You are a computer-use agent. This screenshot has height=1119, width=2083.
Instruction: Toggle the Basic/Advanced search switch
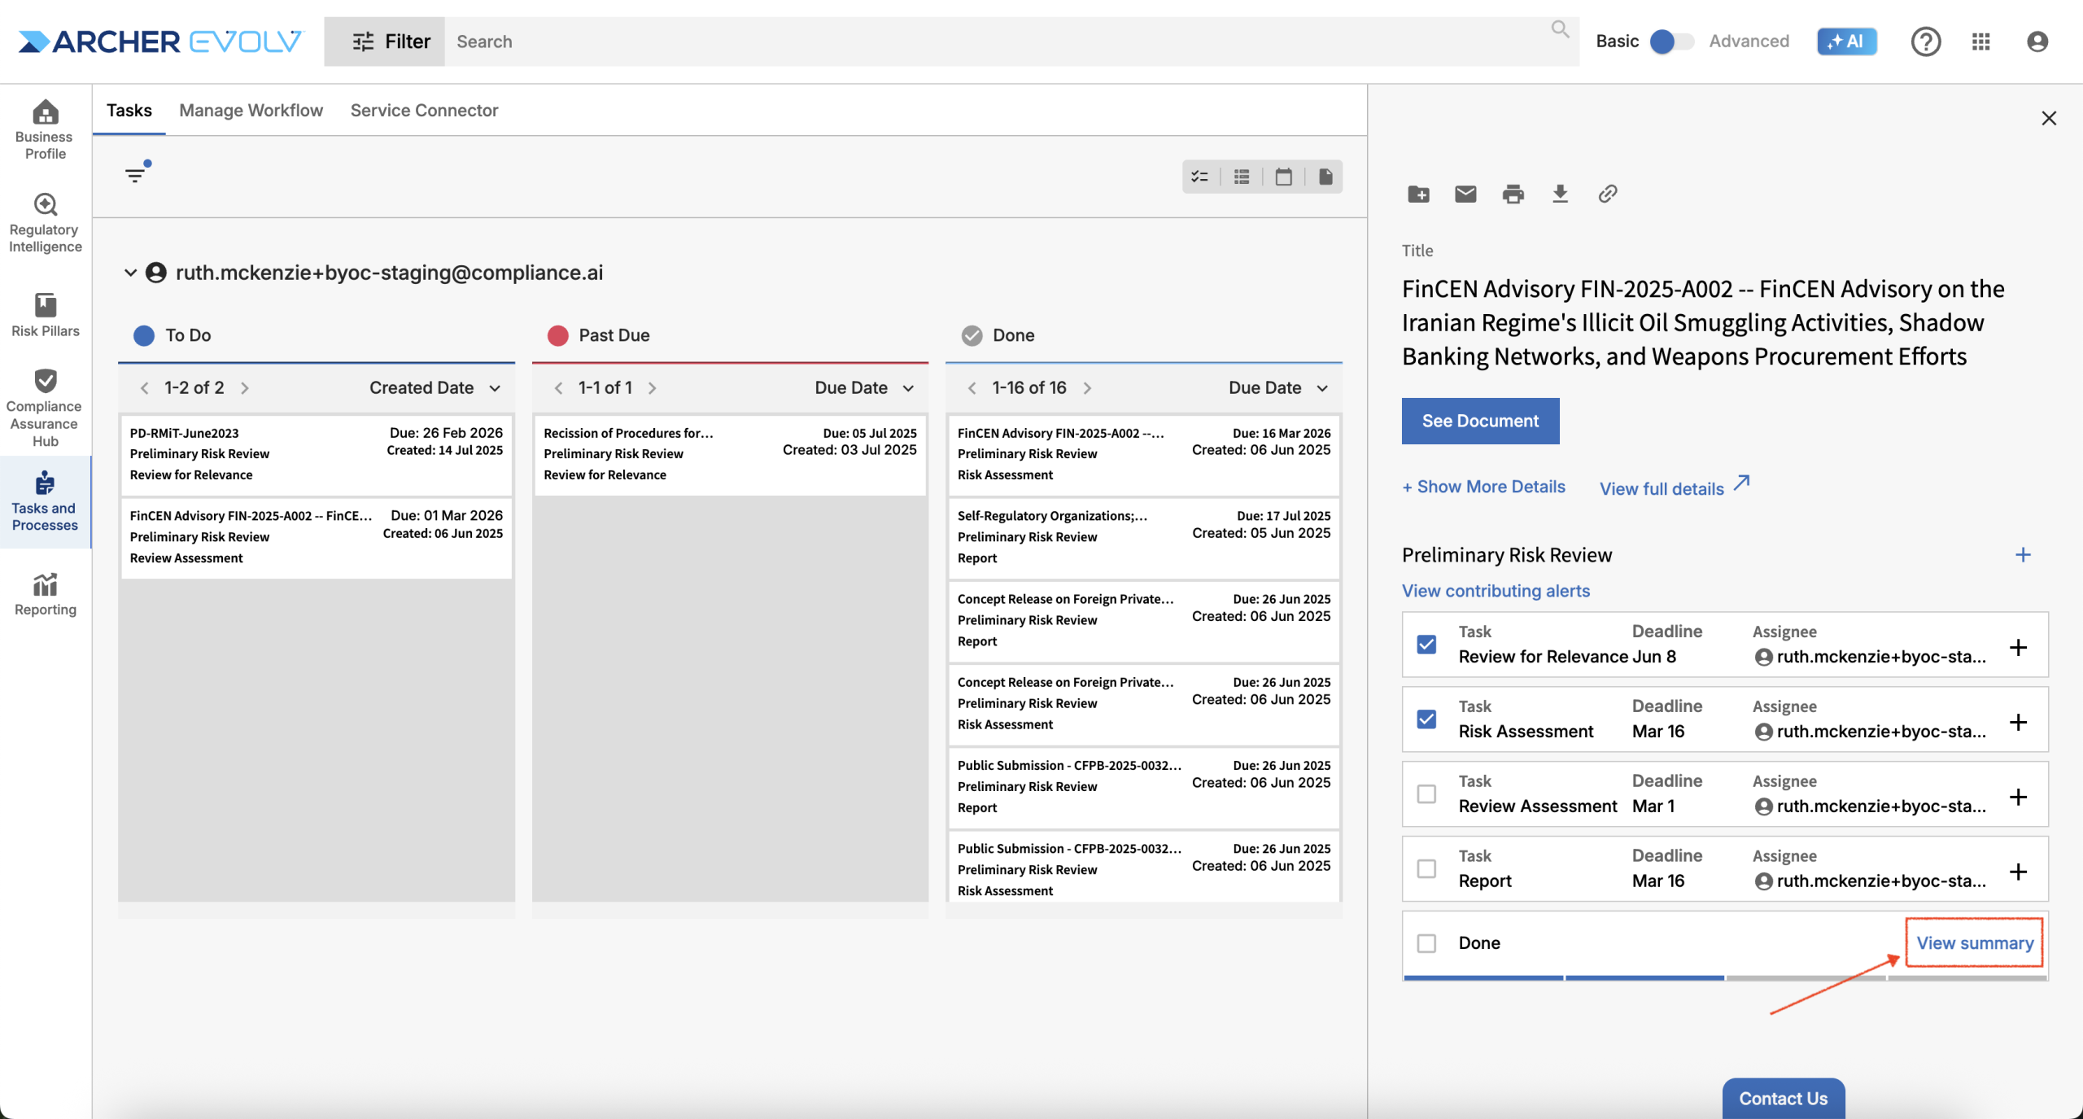[x=1671, y=42]
